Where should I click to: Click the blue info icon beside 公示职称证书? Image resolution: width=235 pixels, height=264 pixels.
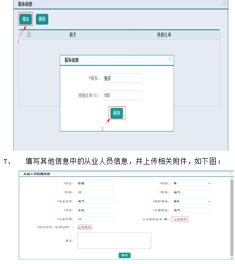166,219
